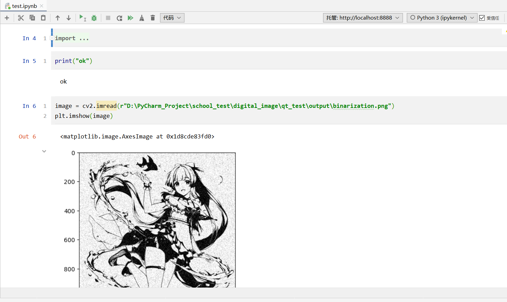Click axis tick label 600 on plot

coord(69,240)
